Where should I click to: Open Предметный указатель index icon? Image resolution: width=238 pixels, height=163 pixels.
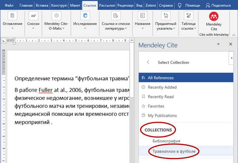pos(165,15)
